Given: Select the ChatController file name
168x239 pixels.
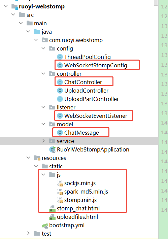Looking at the screenshot, I should (x=83, y=82).
